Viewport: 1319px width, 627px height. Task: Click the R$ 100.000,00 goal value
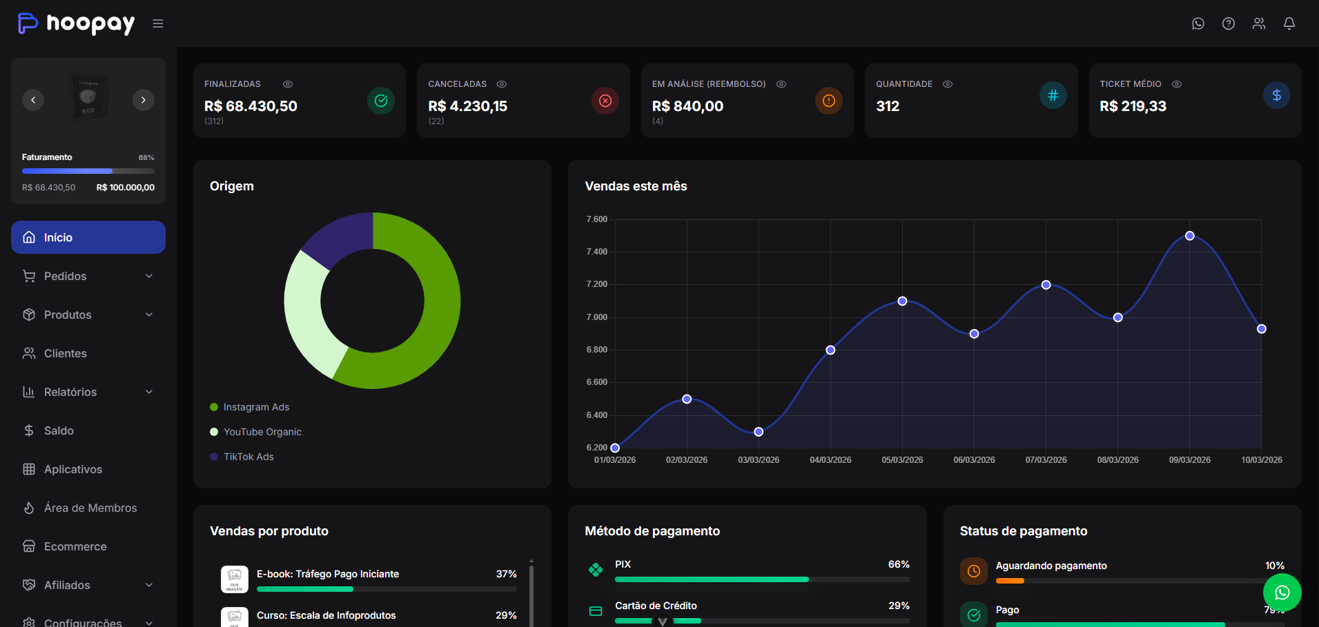[126, 188]
